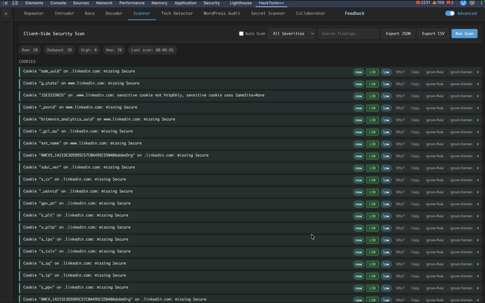Expand the aam_uuid cookie row arrow
The width and height of the screenshot is (485, 303).
478,72
